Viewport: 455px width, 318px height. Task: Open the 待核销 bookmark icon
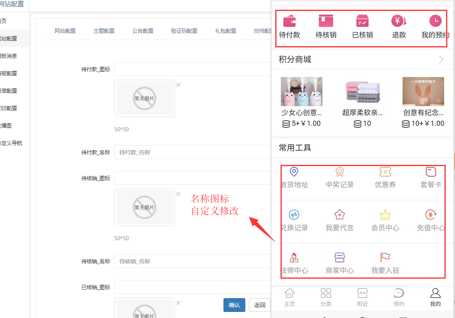(326, 21)
